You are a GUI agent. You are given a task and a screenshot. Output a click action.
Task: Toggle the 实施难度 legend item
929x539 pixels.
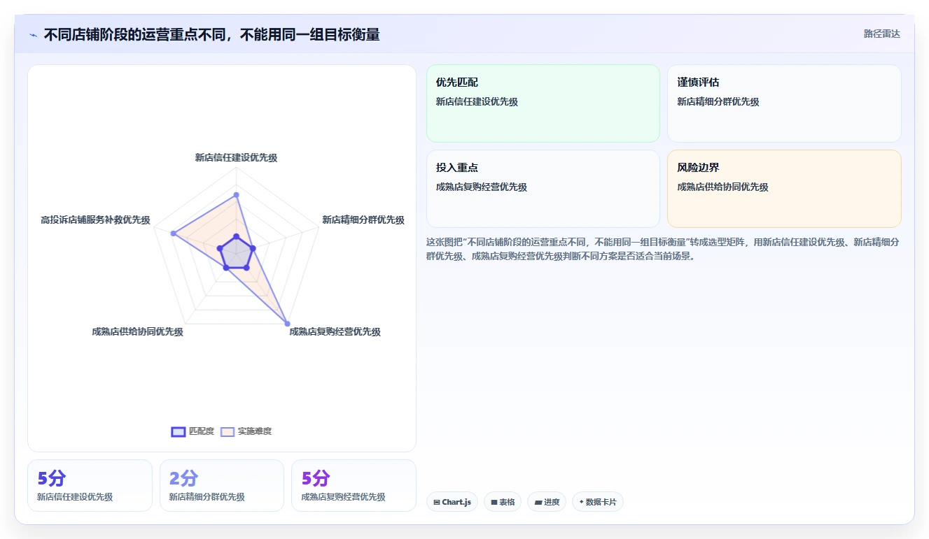pyautogui.click(x=246, y=431)
